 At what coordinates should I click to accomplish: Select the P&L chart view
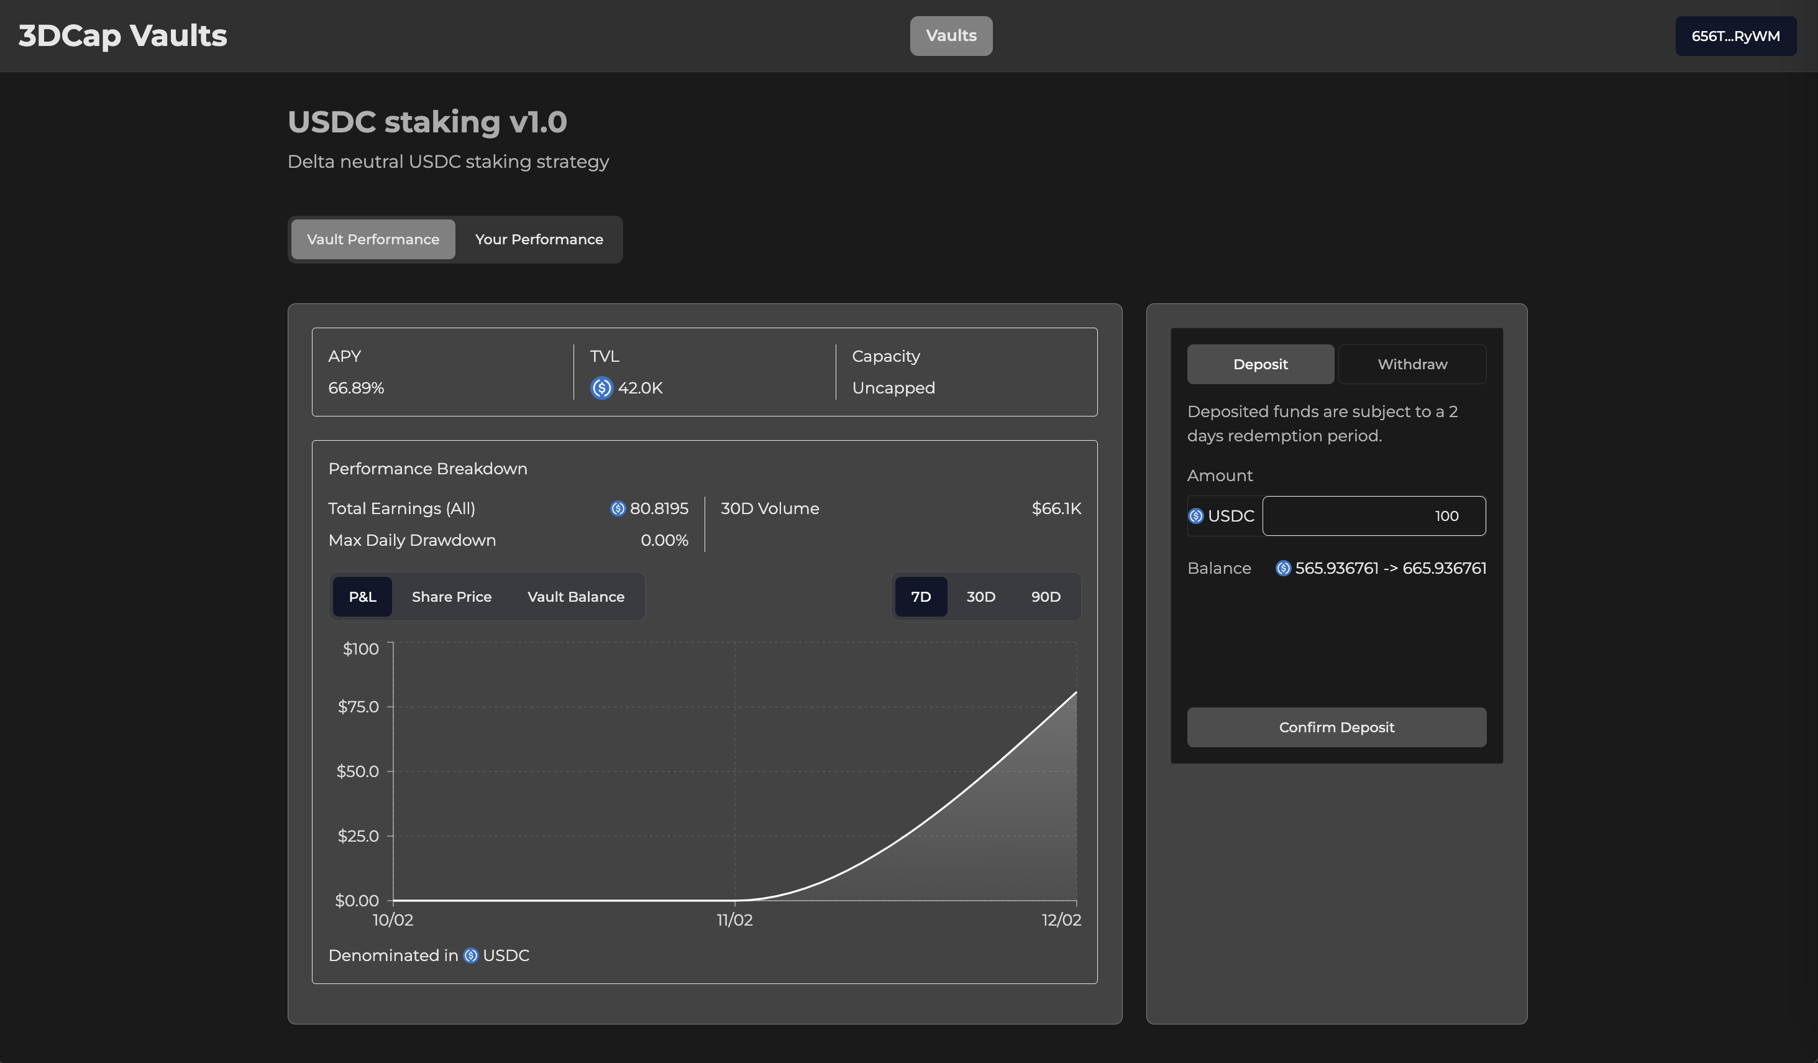coord(362,597)
